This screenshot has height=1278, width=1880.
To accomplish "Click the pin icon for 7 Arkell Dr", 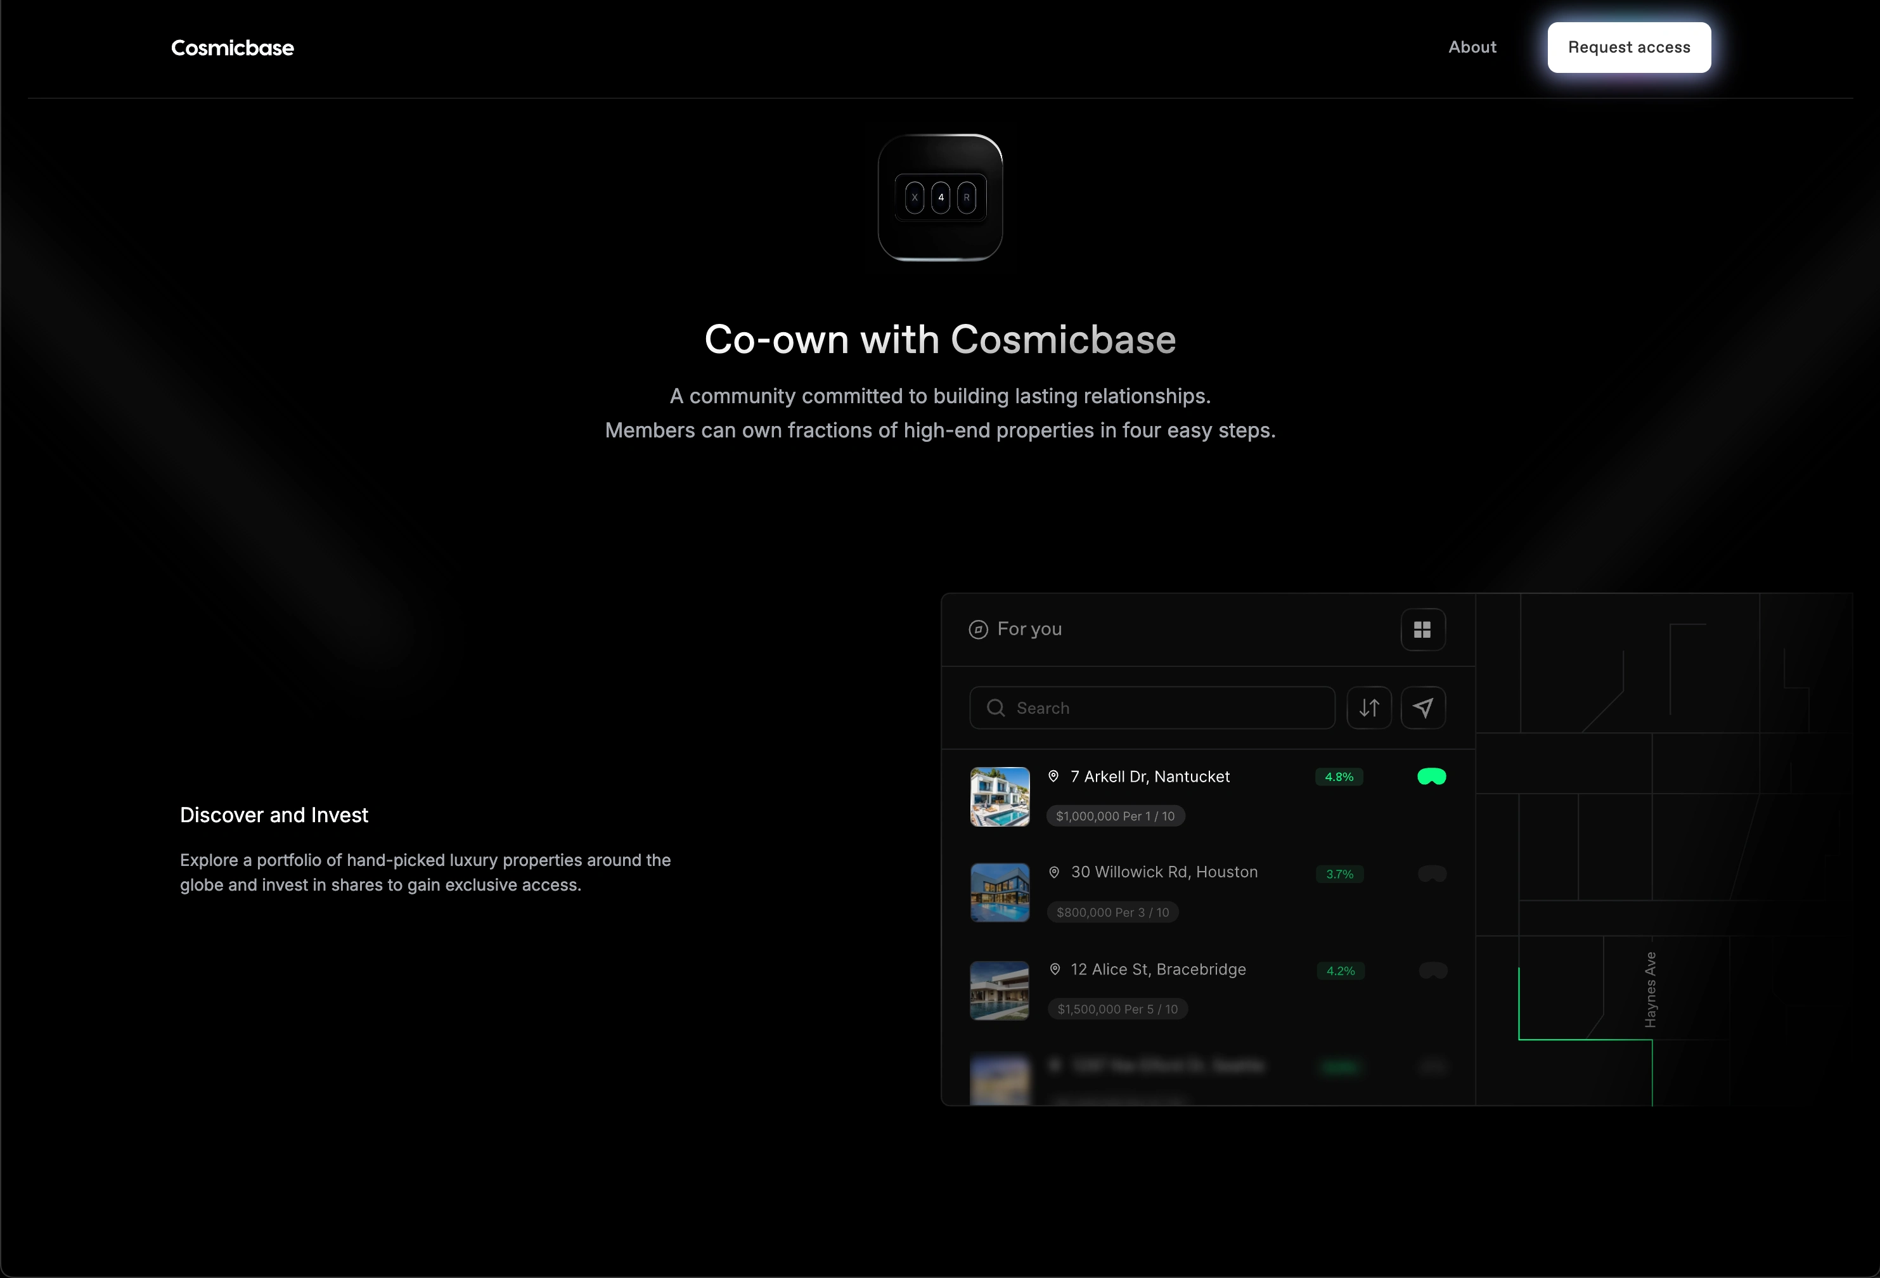I will coord(1053,777).
